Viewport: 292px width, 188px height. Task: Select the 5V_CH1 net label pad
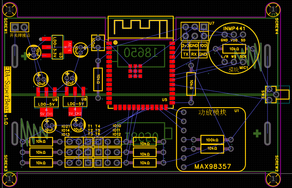(x=46, y=112)
